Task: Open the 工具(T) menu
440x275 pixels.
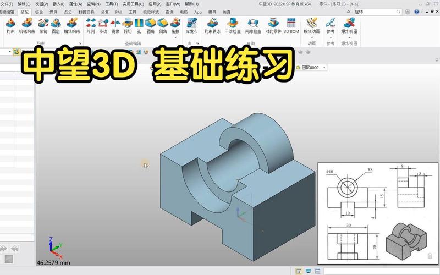Action: [112, 4]
